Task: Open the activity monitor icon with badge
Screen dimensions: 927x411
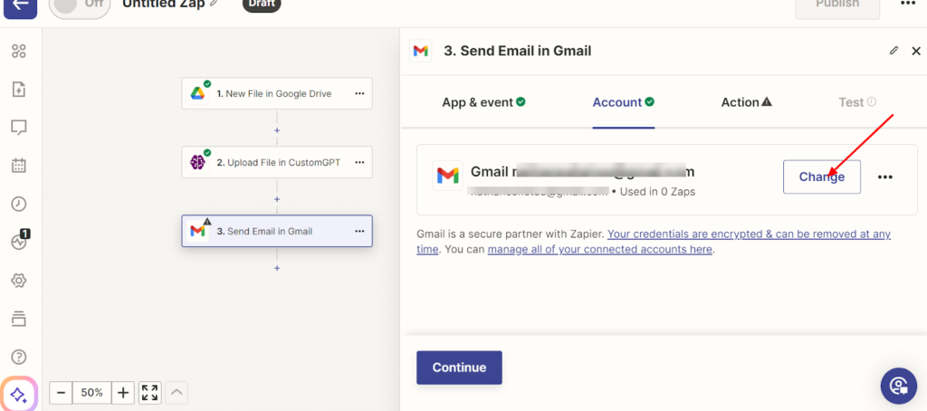Action: point(19,242)
